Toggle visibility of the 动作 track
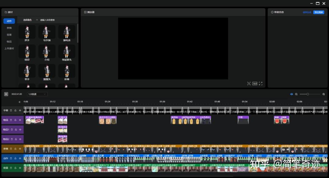 pyautogui.click(x=20, y=159)
